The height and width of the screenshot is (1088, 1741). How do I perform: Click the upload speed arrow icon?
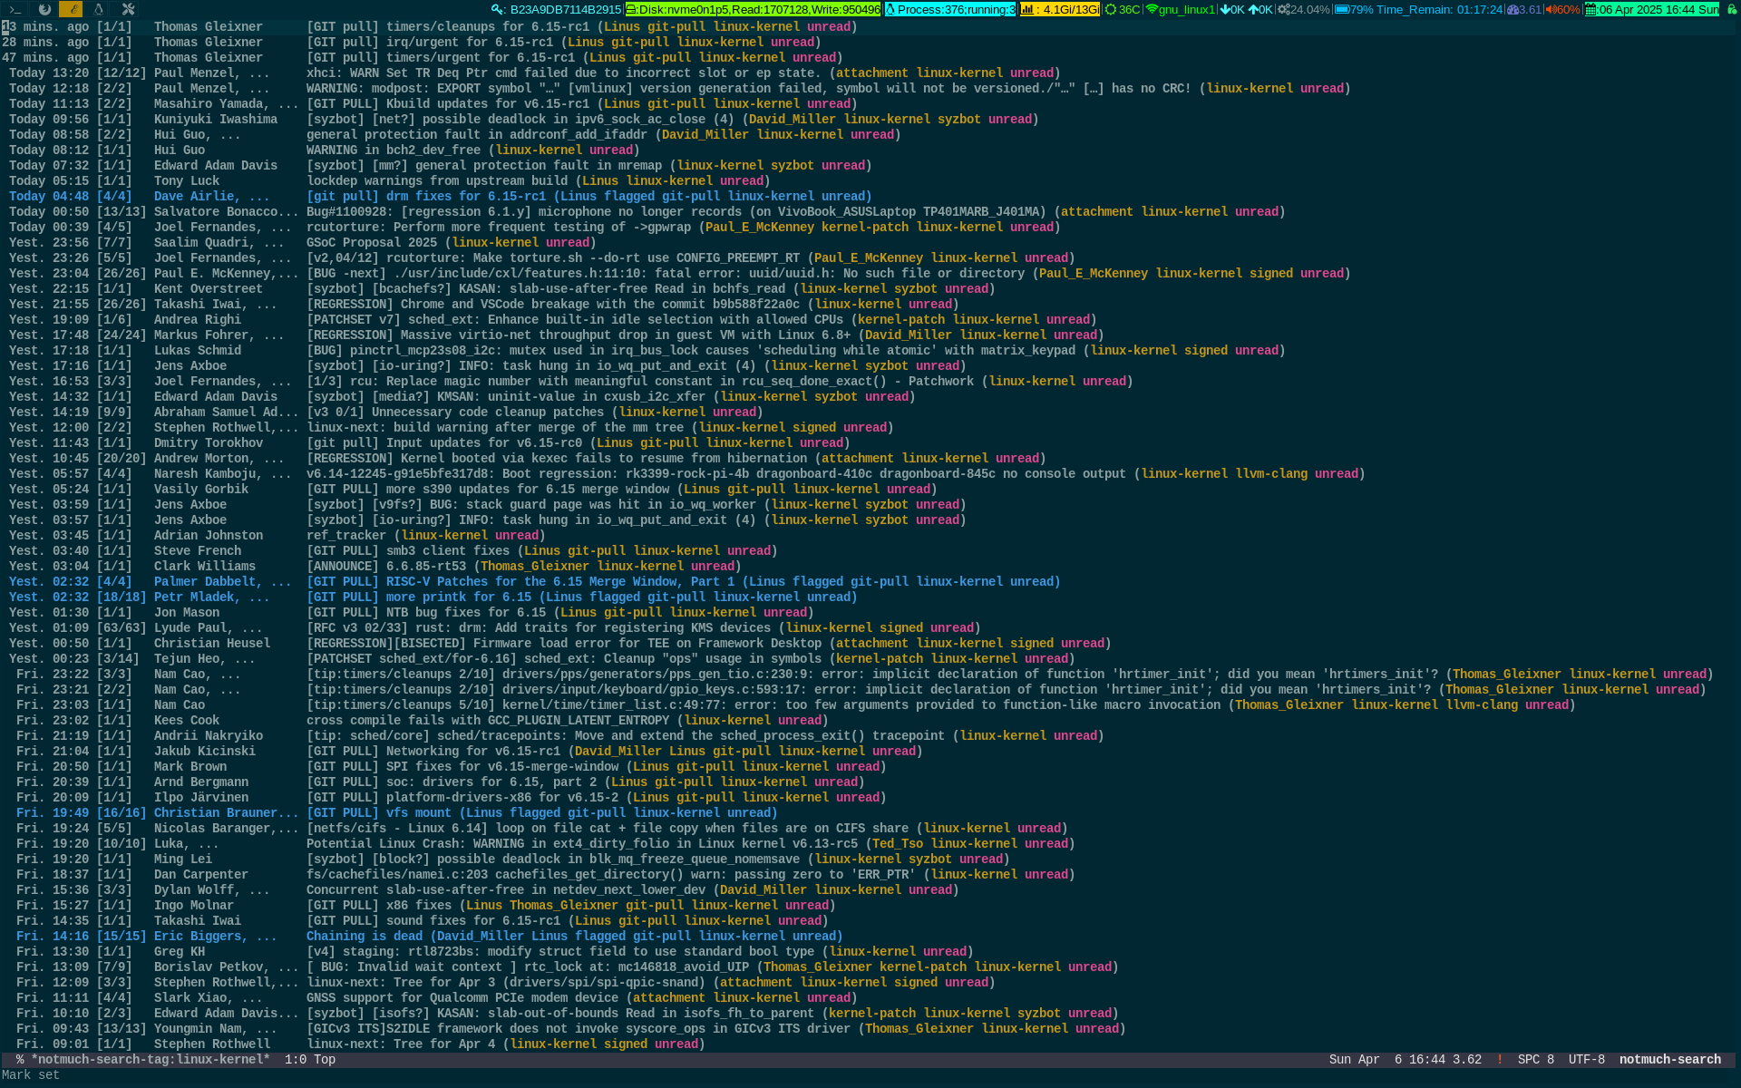(1253, 9)
